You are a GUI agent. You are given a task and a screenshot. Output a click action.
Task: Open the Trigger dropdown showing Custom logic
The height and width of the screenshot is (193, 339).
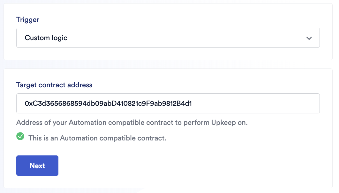[x=168, y=38]
